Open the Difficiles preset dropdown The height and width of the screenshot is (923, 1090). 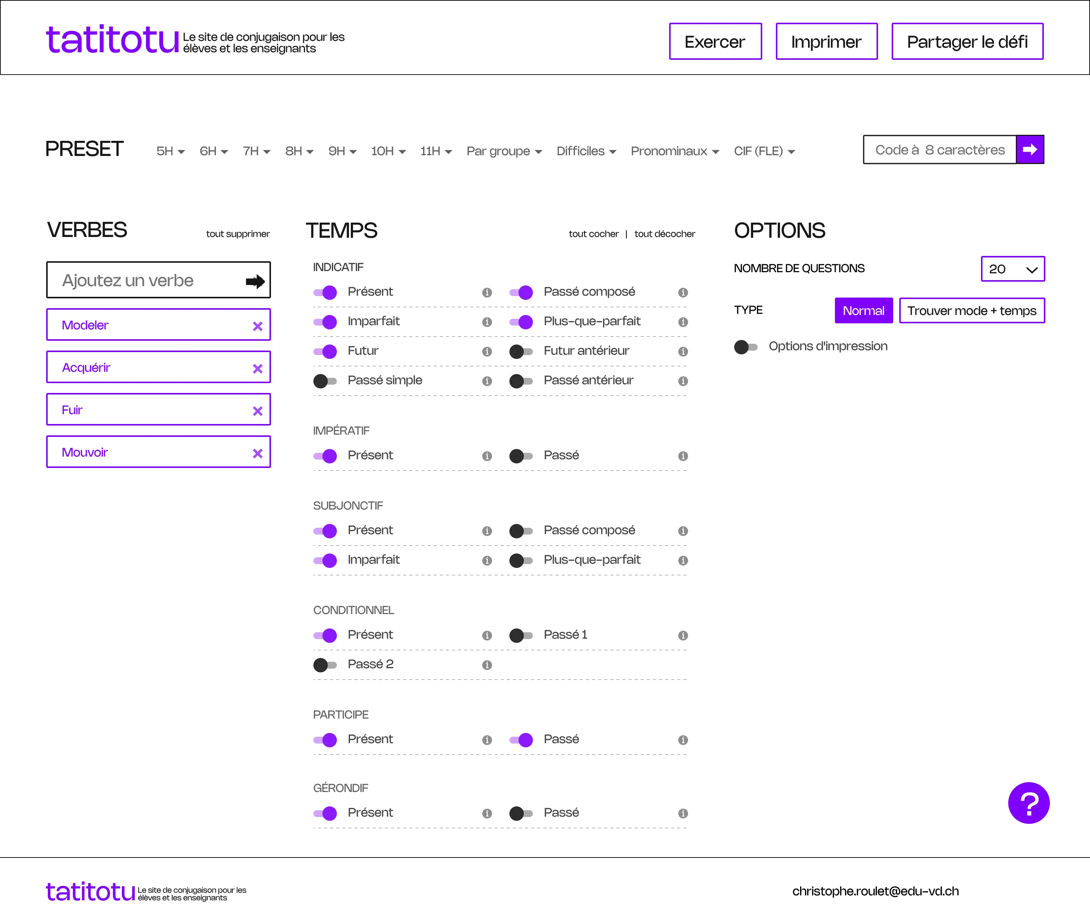(x=586, y=152)
